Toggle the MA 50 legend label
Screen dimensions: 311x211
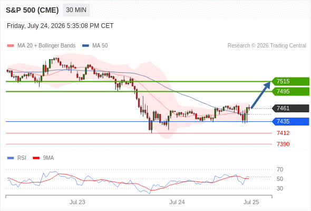point(100,46)
